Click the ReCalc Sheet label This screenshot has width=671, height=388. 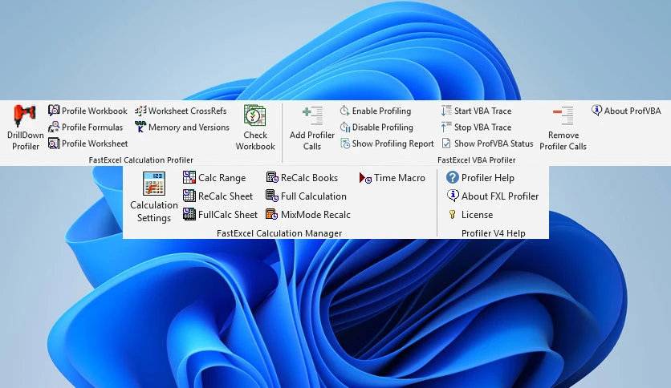[225, 196]
